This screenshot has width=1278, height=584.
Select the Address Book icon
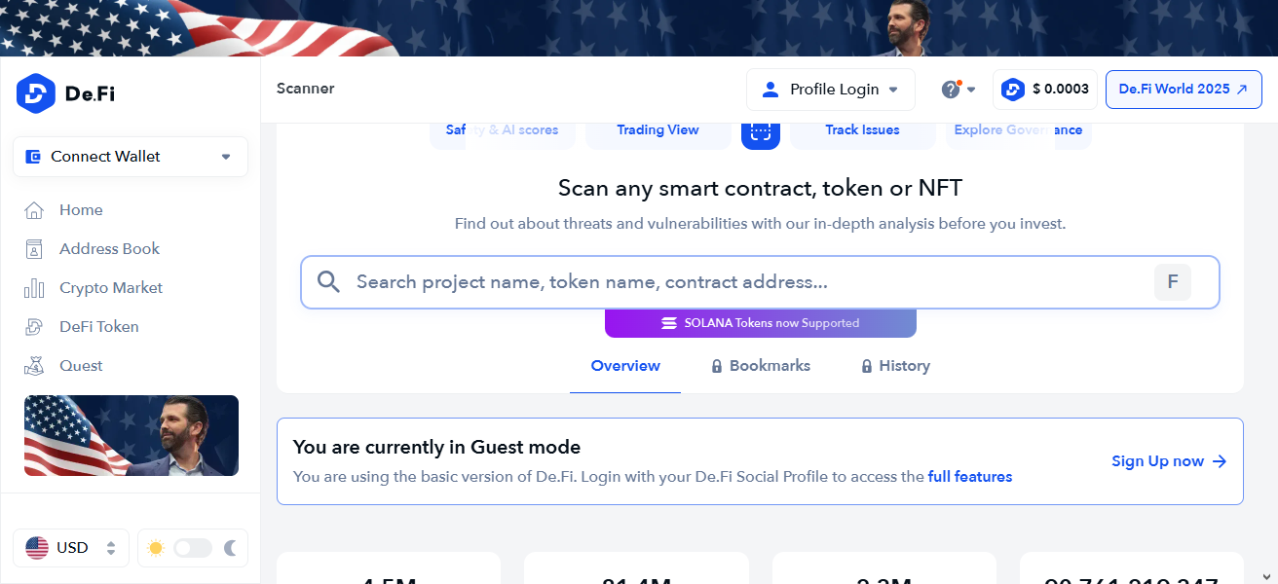pyautogui.click(x=32, y=248)
